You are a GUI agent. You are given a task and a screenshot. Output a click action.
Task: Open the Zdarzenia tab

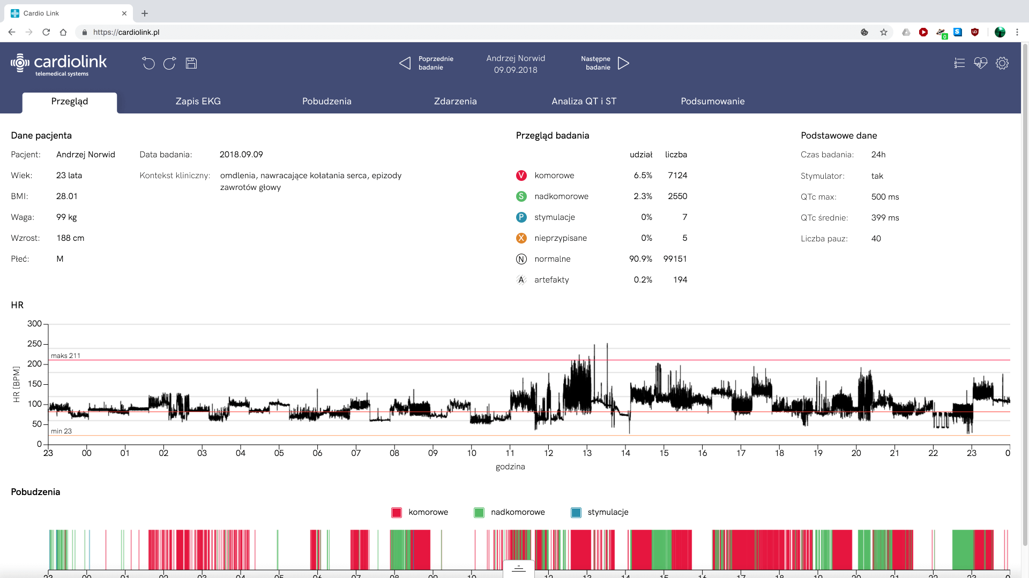455,101
